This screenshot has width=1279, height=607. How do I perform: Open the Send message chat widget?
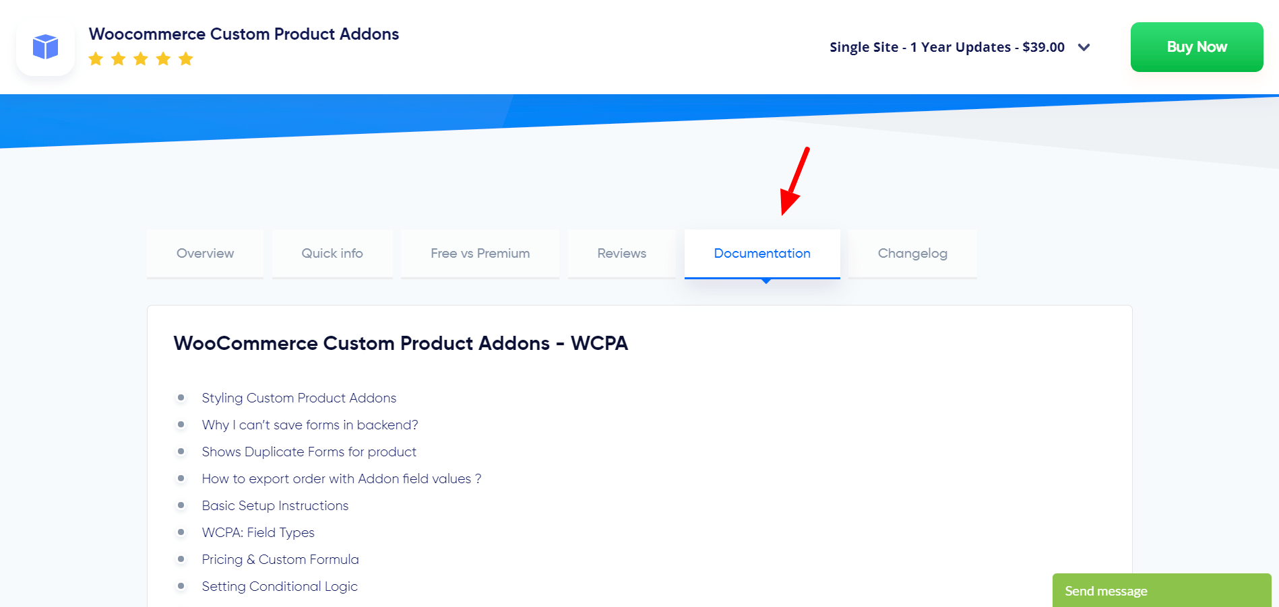coord(1162,590)
